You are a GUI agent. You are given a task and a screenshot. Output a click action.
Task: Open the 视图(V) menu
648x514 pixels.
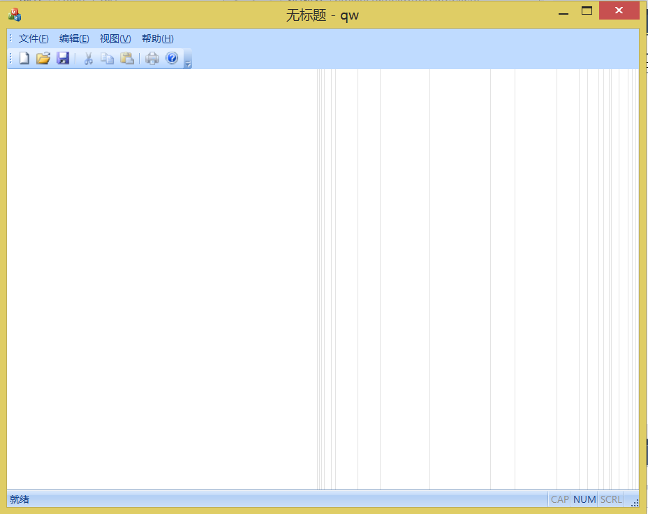[x=115, y=38]
